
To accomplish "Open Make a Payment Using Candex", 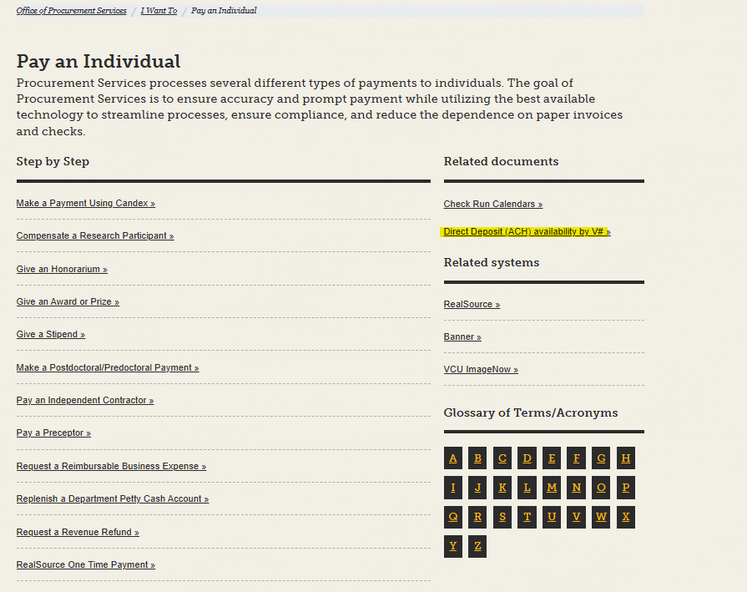I will coord(85,204).
